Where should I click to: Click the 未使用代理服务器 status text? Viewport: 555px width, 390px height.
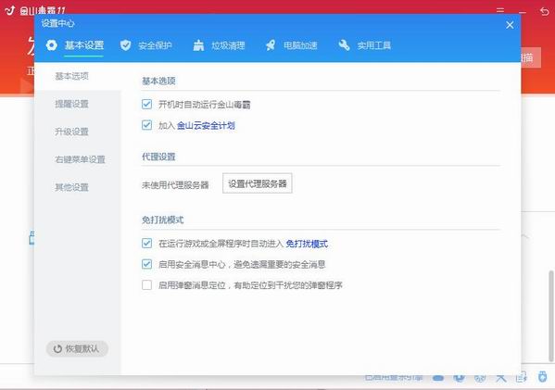point(175,185)
